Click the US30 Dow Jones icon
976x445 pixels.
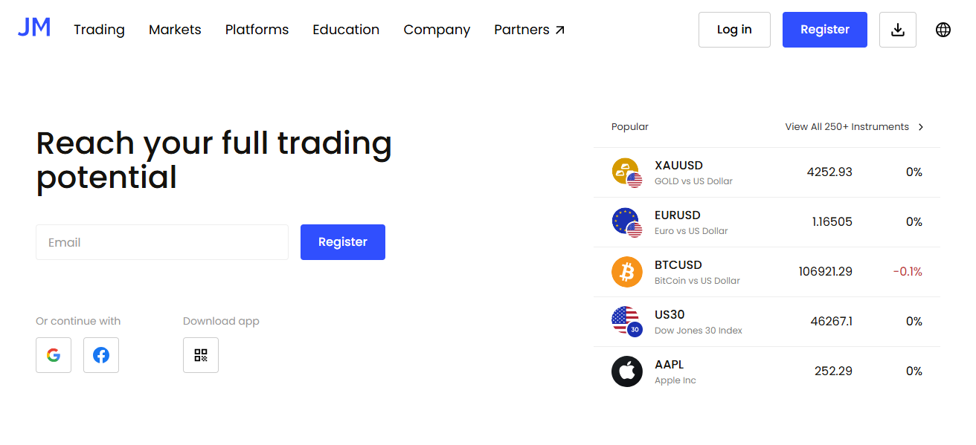click(626, 322)
